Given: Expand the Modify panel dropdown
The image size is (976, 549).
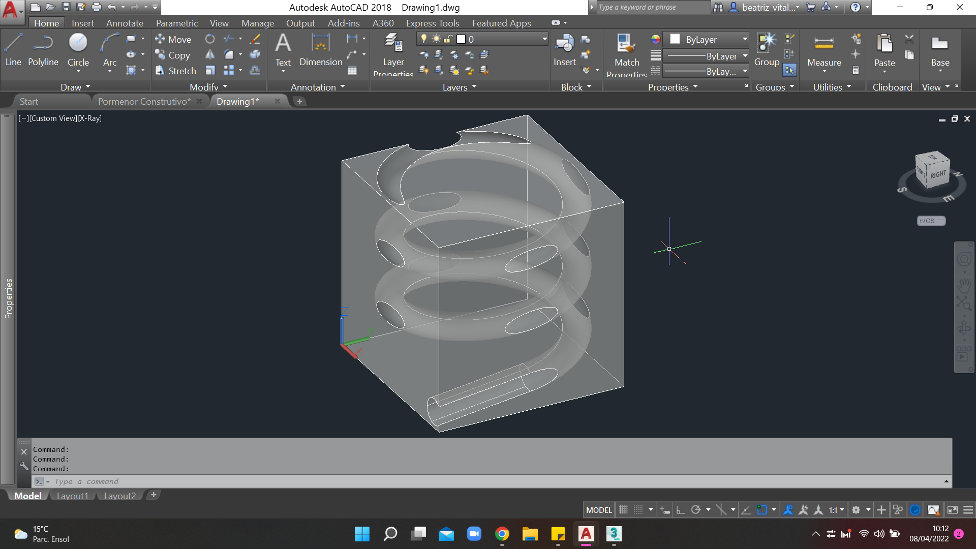Looking at the screenshot, I should (x=208, y=86).
